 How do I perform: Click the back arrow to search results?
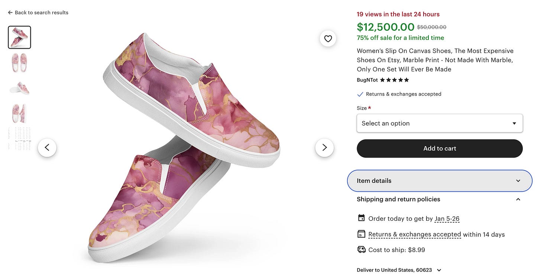click(10, 13)
